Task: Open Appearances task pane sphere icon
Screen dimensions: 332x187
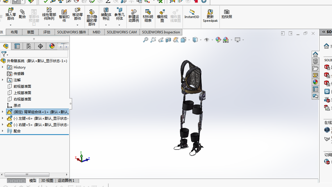Action: pos(315,82)
